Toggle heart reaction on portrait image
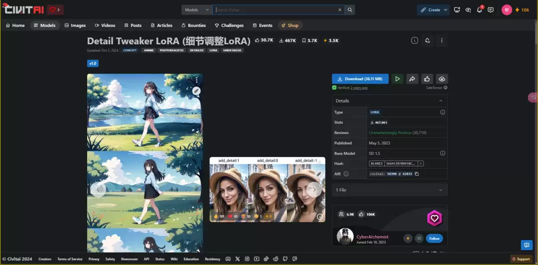Viewport: 538px width, 265px height. click(x=233, y=216)
